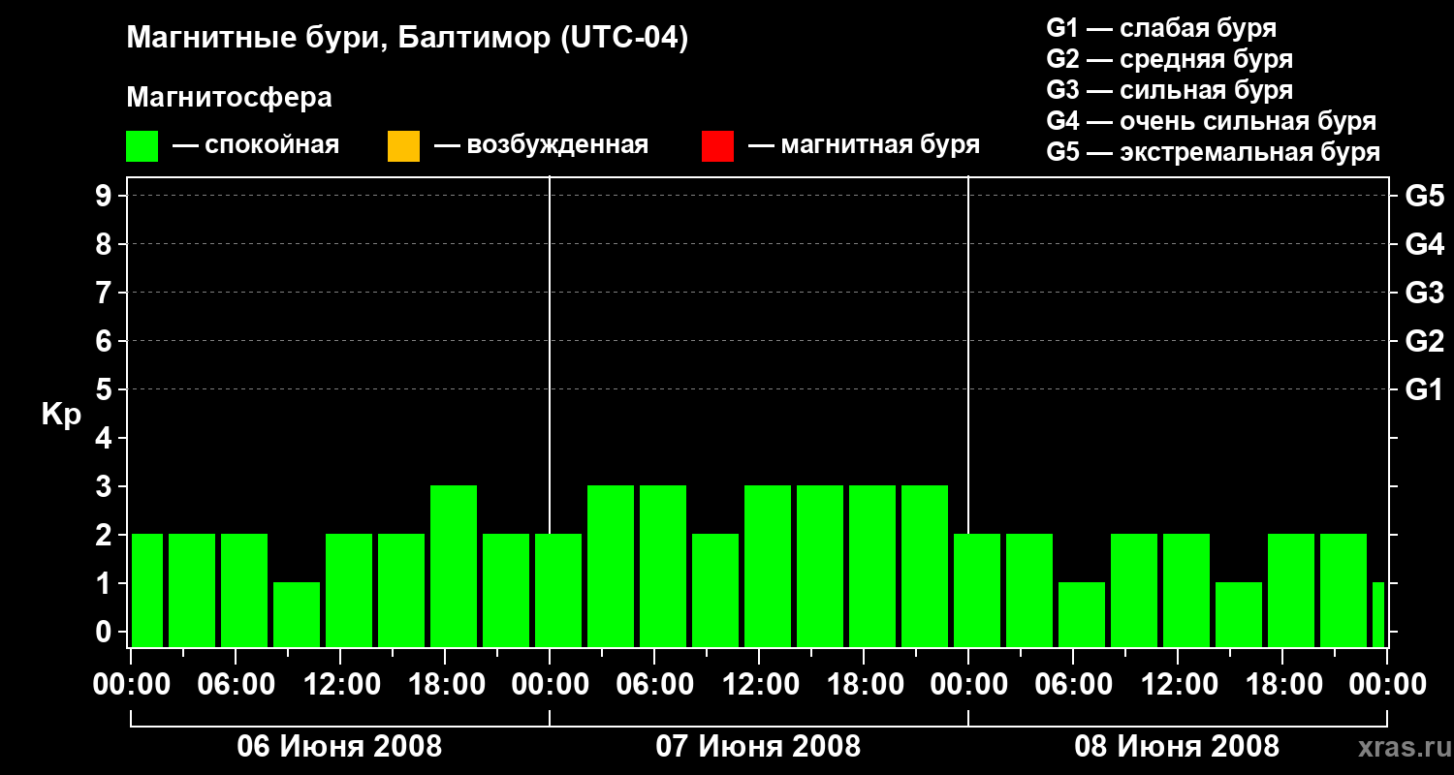Viewport: 1454px width, 775px height.
Task: Click the red «магнитная буря» legend swatch
Action: click(717, 146)
